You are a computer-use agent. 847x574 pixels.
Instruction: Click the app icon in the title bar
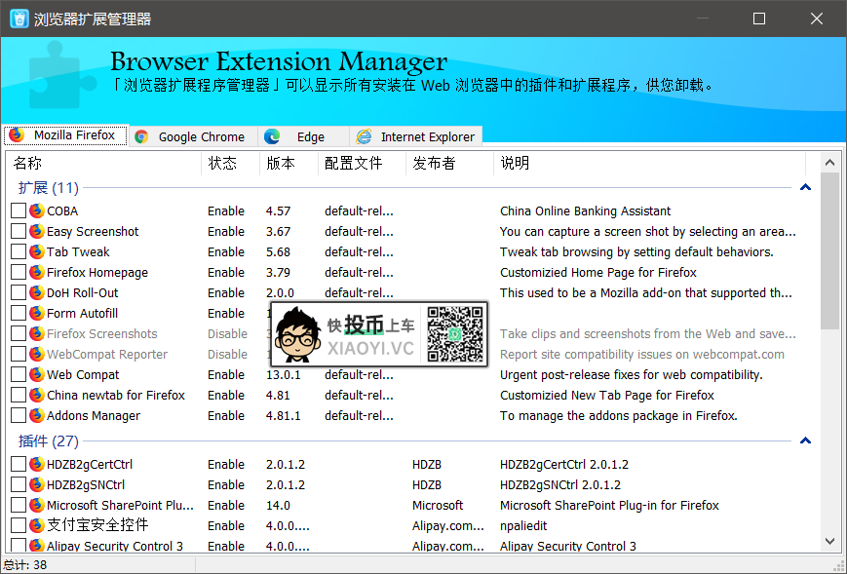pyautogui.click(x=19, y=19)
